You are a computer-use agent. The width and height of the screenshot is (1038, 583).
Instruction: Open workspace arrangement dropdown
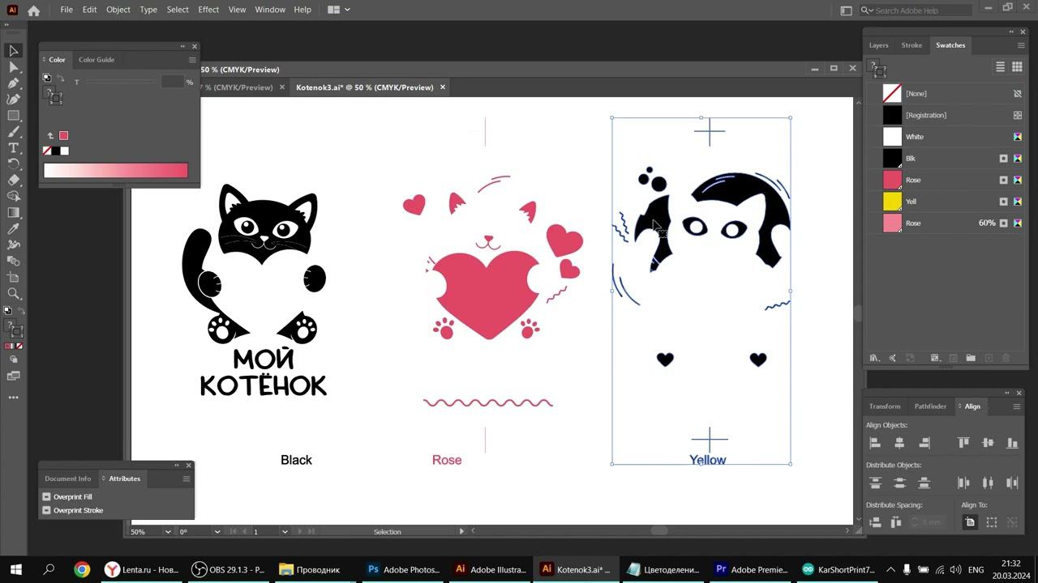[339, 10]
